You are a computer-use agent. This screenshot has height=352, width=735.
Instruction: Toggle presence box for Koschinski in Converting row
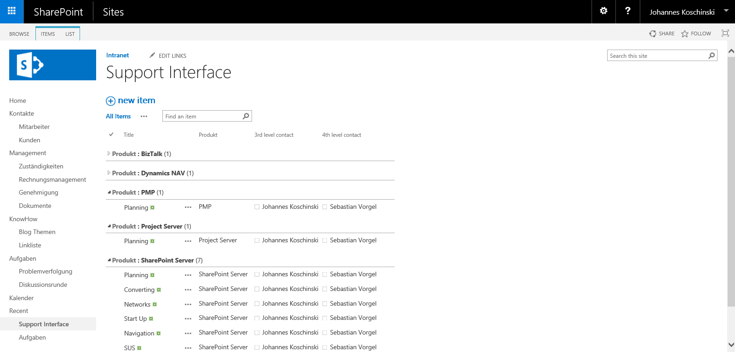click(x=257, y=289)
